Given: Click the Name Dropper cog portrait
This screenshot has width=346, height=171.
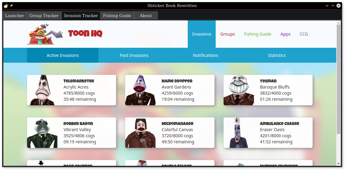Looking at the screenshot, I should click(x=140, y=90).
